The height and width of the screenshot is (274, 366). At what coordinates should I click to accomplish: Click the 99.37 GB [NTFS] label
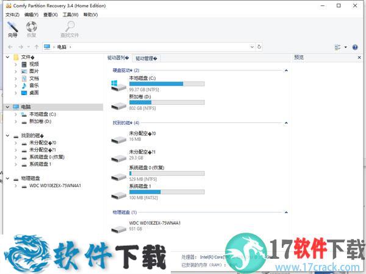click(x=144, y=90)
